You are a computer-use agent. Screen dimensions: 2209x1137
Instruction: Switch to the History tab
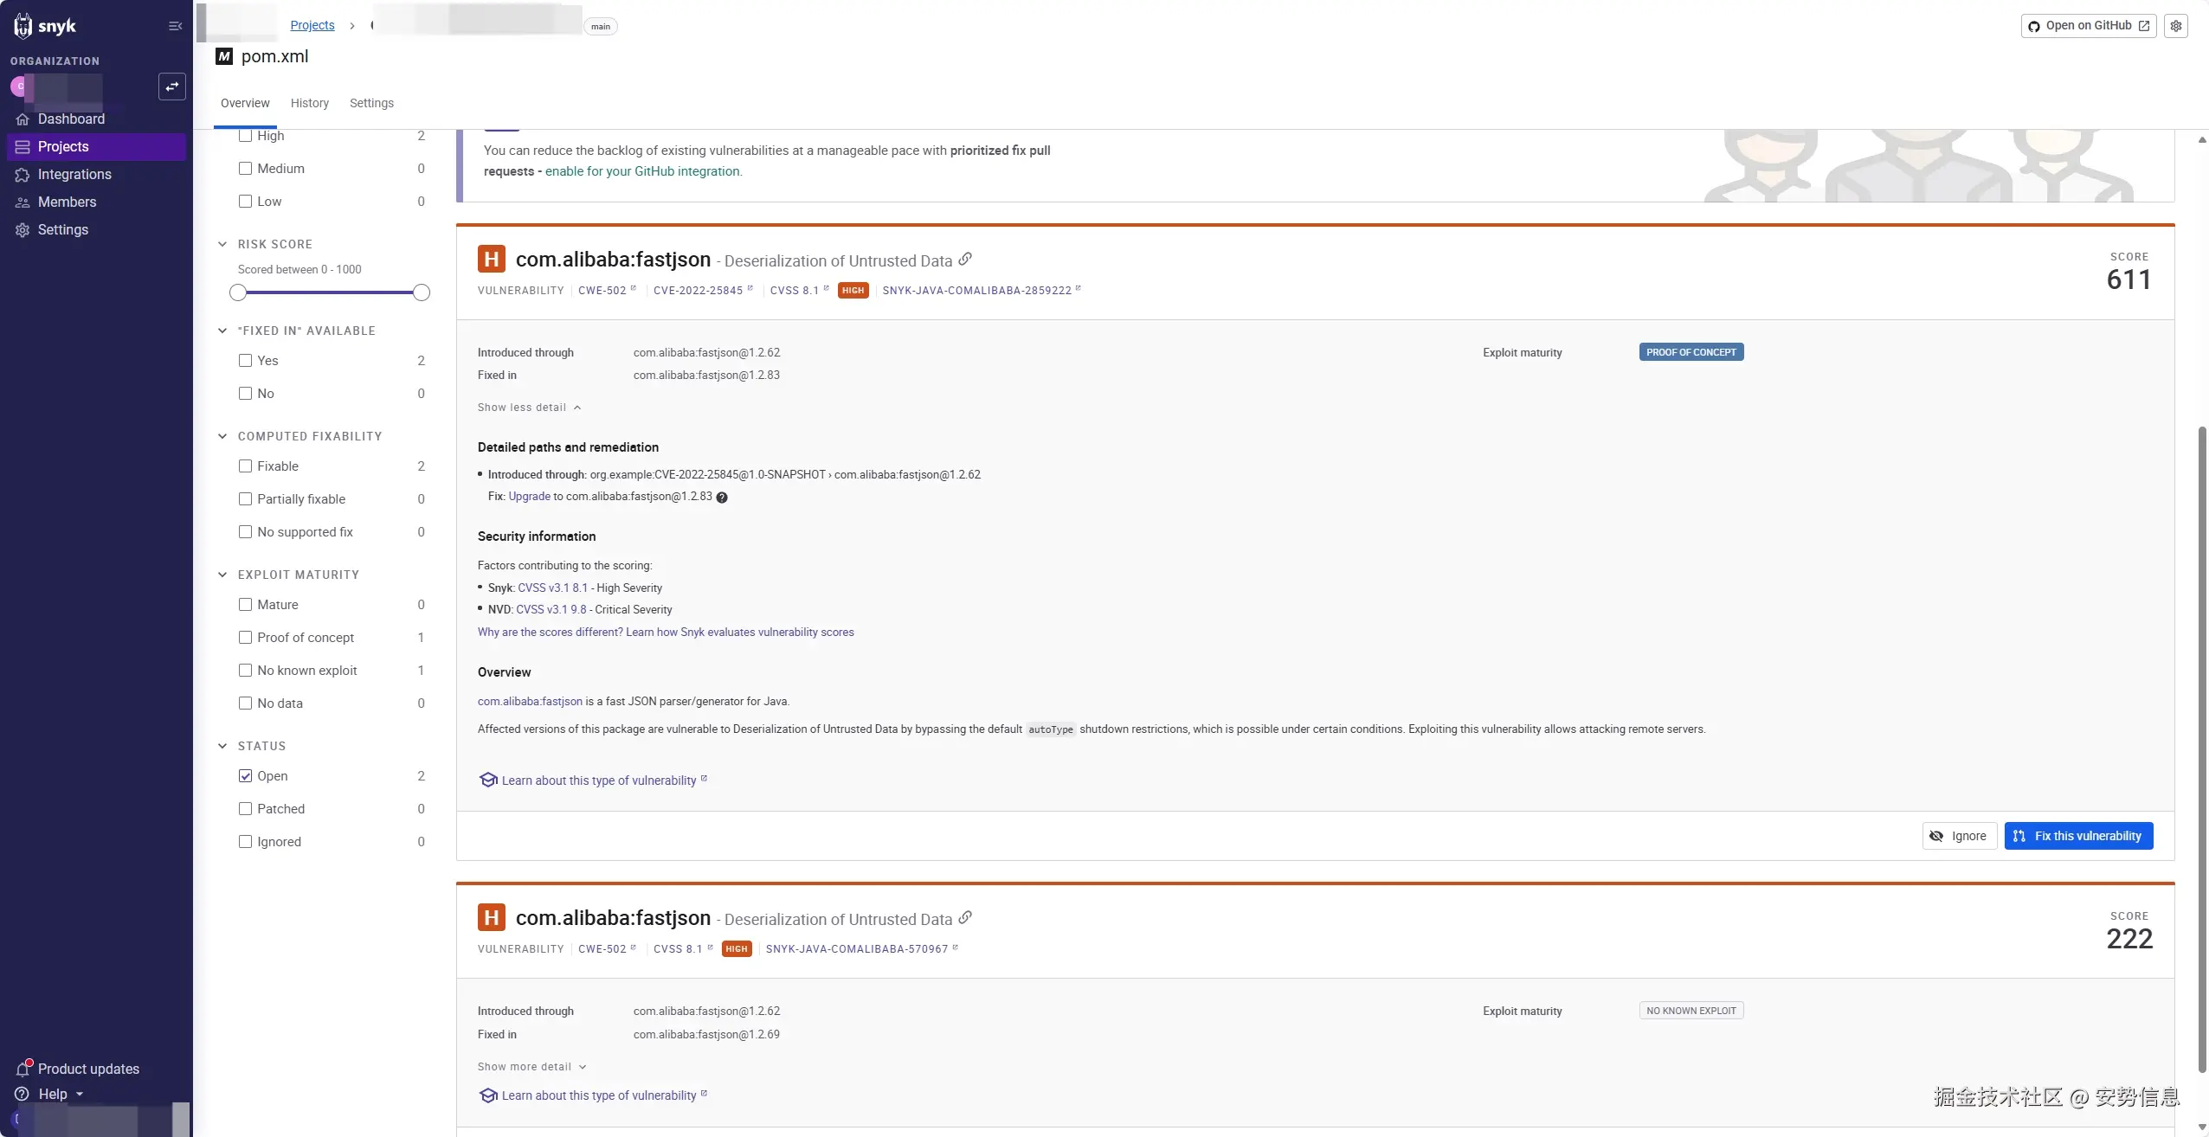pyautogui.click(x=309, y=103)
